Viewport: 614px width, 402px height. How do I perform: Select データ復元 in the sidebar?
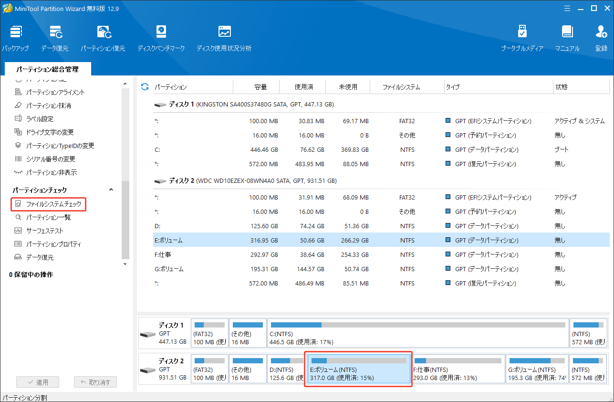pyautogui.click(x=34, y=257)
